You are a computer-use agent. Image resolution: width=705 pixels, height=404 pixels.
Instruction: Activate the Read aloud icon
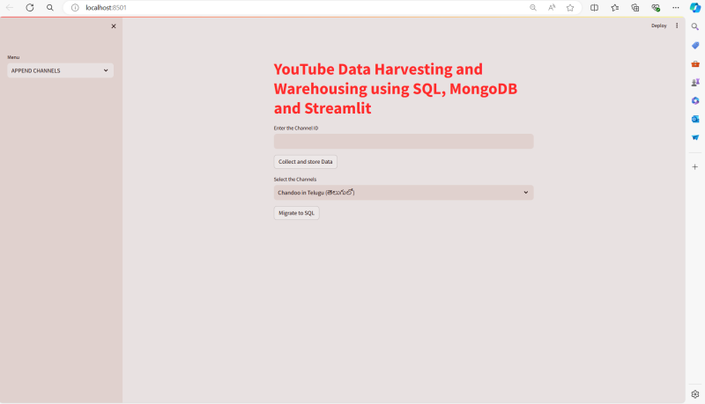(552, 8)
